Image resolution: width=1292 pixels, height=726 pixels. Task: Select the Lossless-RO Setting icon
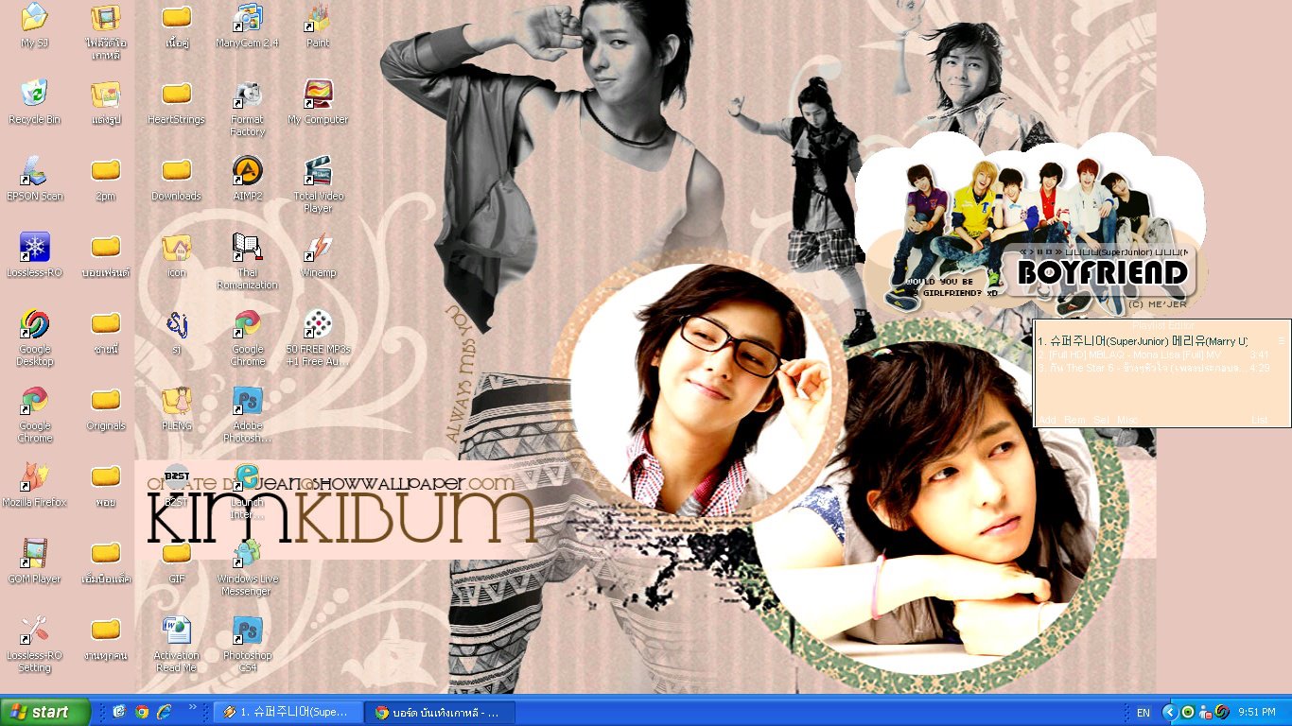point(35,644)
